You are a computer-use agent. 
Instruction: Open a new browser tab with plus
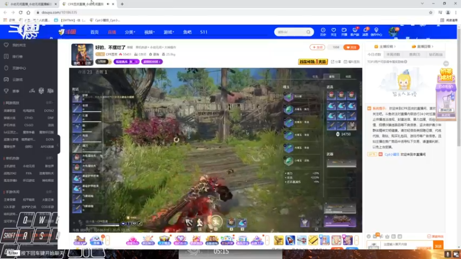coord(122,4)
